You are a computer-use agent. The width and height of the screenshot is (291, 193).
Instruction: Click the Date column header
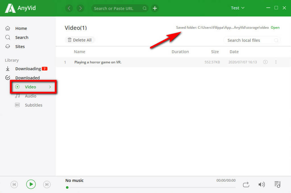tap(234, 52)
